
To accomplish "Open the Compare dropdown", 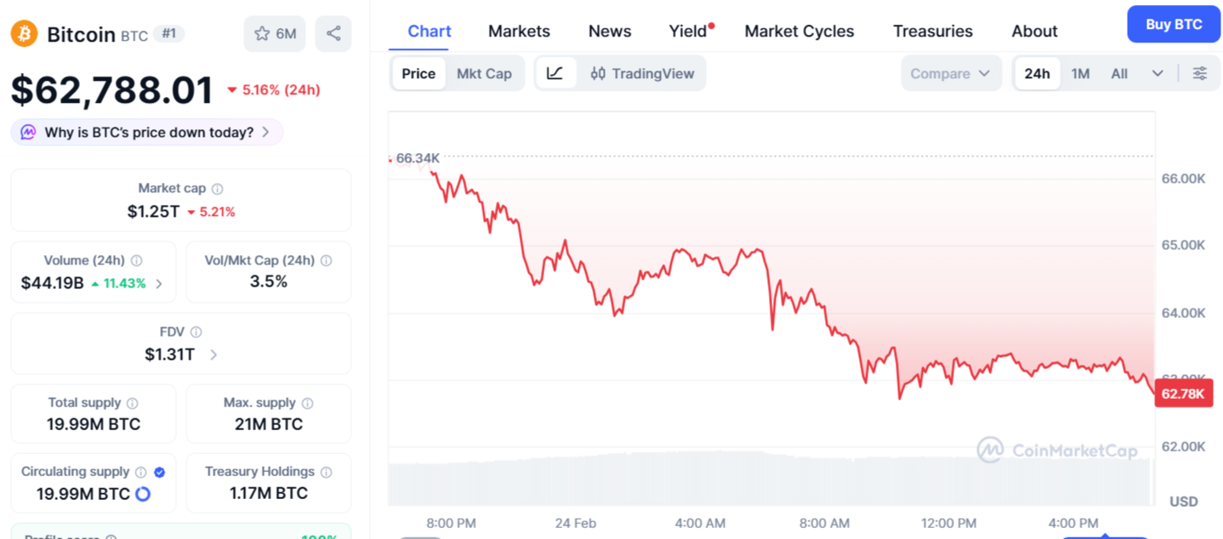I will click(x=950, y=74).
